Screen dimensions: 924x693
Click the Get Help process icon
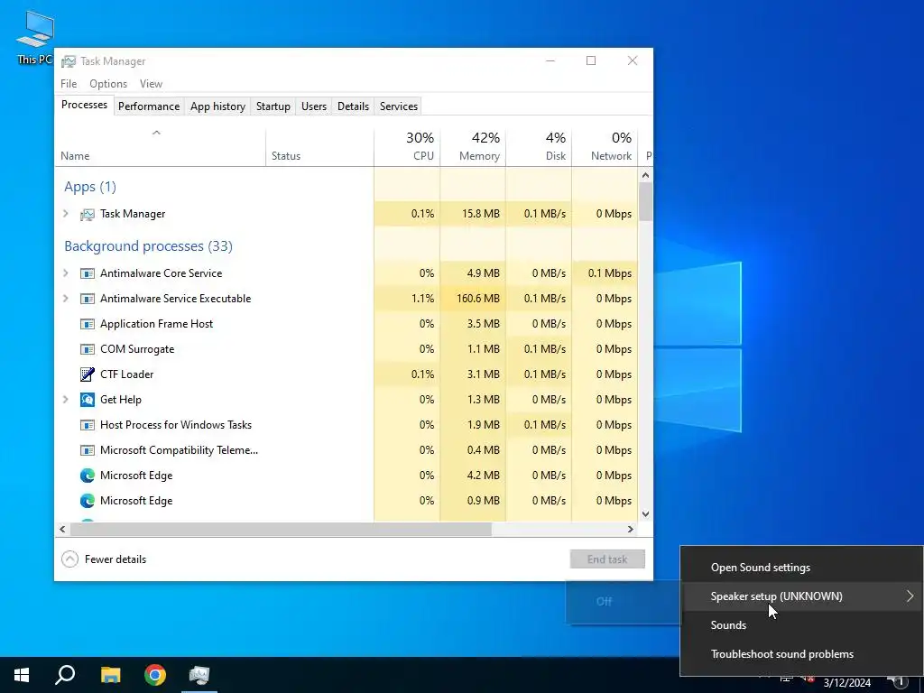88,400
